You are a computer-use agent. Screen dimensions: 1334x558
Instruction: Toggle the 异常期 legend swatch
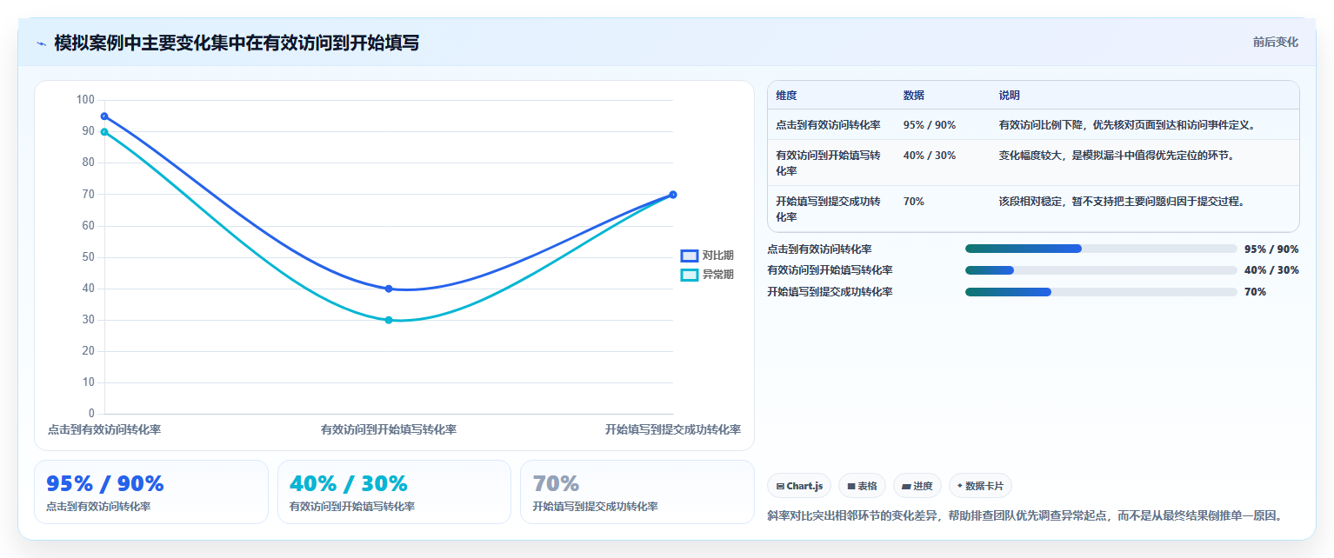coord(689,275)
